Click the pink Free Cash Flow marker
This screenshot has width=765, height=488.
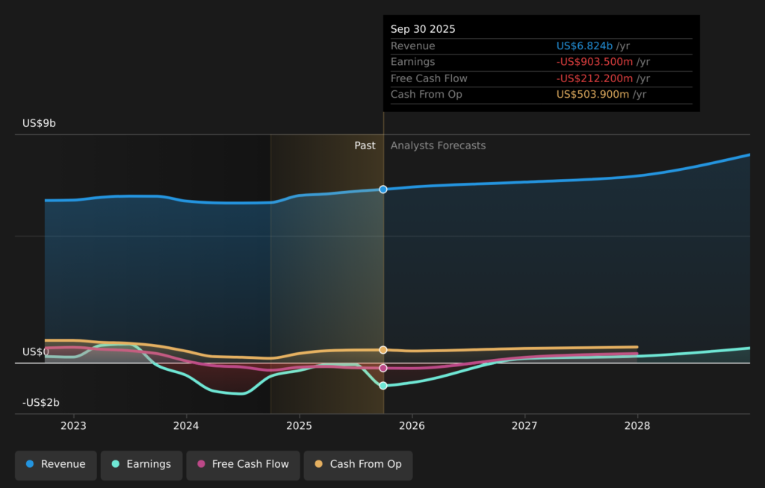(383, 368)
